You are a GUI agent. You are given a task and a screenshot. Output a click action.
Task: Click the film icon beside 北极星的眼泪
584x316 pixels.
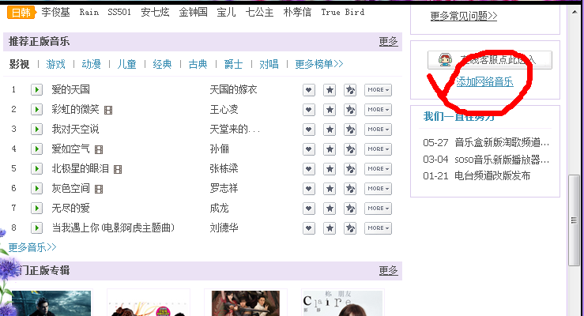tap(118, 169)
